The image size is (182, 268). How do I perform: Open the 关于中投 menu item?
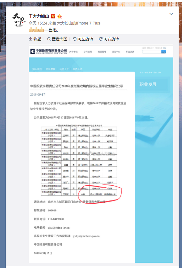click(x=73, y=52)
